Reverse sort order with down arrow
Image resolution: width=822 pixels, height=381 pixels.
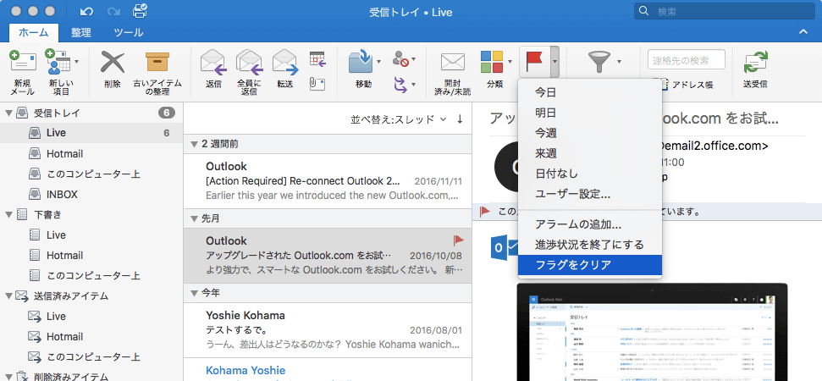pyautogui.click(x=460, y=119)
